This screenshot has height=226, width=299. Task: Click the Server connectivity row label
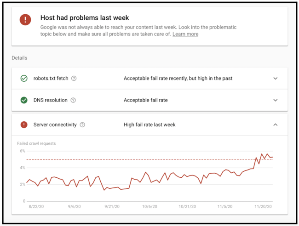point(55,124)
